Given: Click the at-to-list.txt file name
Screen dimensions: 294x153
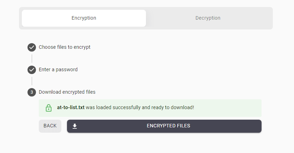Looking at the screenshot, I should (71, 107).
